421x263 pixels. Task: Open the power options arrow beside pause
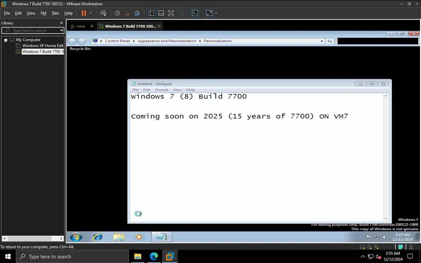[x=91, y=13]
